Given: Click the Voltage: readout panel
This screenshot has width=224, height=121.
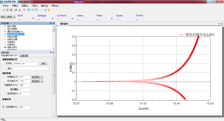Looking at the screenshot, I should [46, 17].
